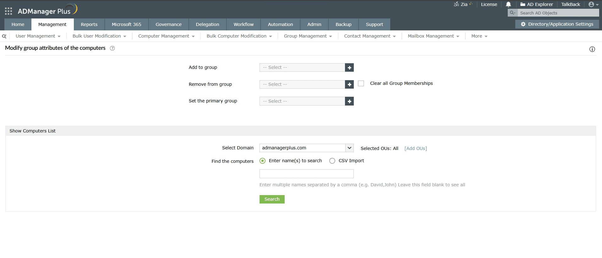602x258 pixels.
Task: Select the CSV Import radio option
Action: 332,161
